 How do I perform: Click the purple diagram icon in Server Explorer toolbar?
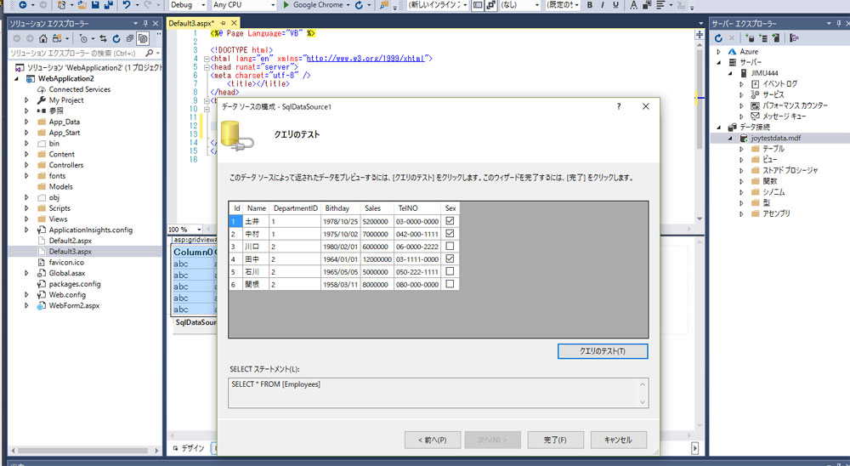[794, 38]
